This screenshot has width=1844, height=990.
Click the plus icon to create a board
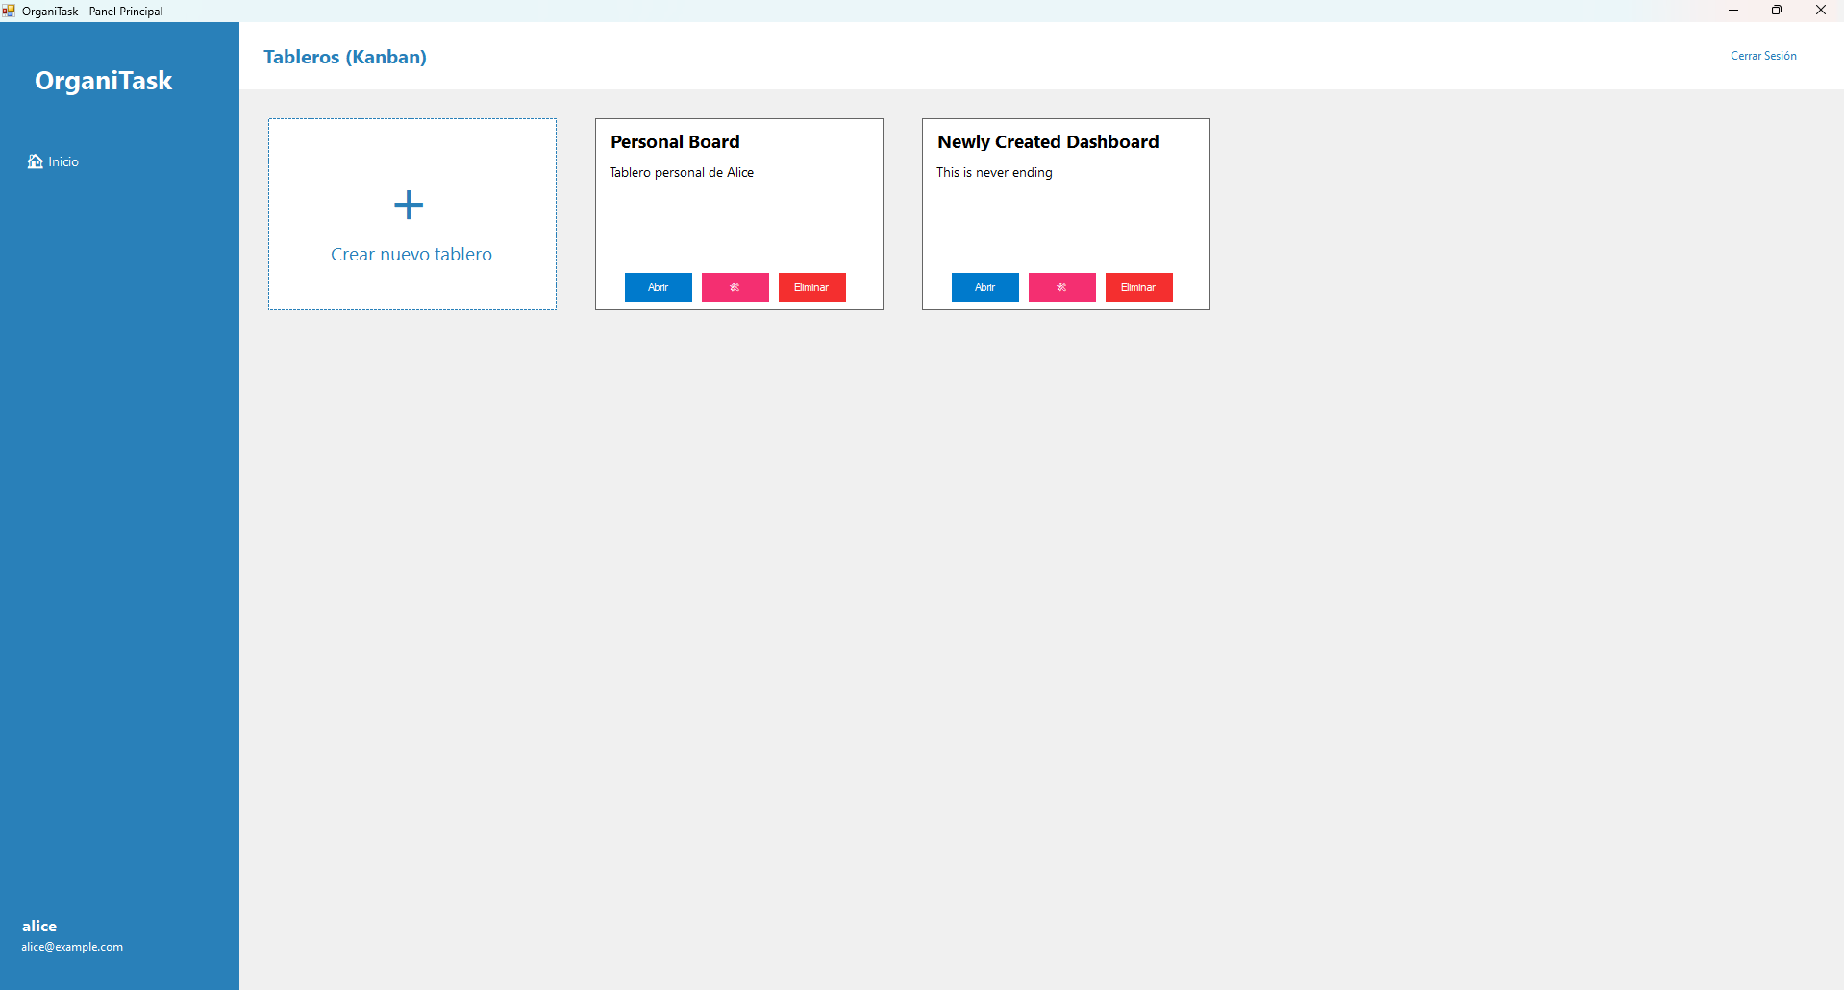(x=408, y=204)
